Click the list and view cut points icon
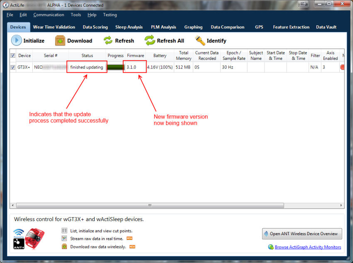 65,230
